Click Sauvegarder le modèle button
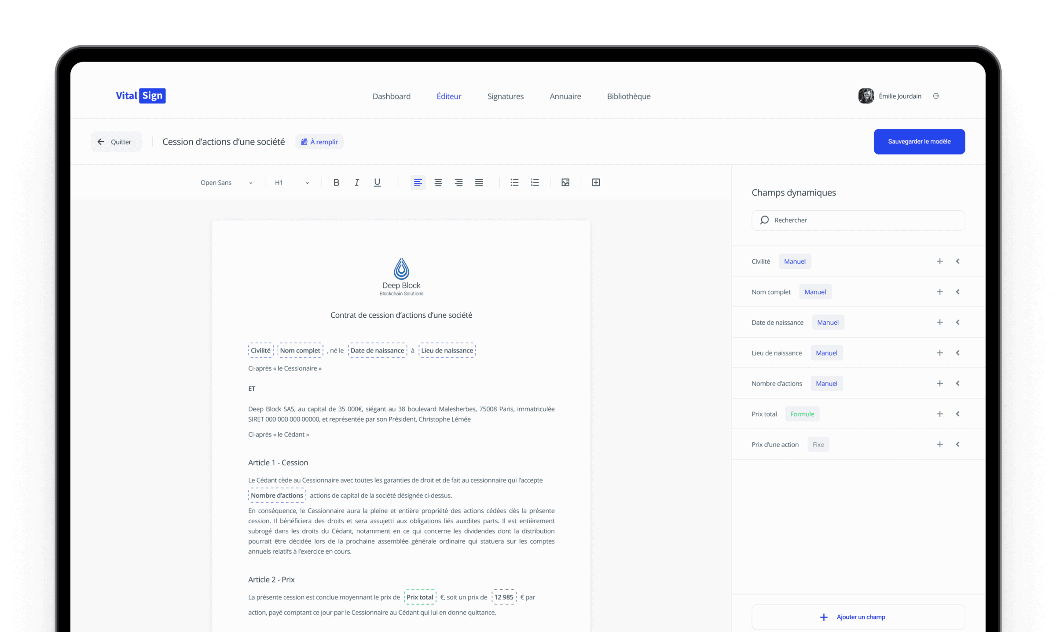1056x632 pixels. pos(919,142)
